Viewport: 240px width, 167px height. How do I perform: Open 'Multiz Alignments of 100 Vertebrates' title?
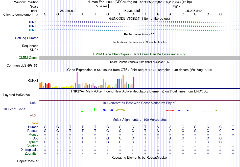pos(139,120)
